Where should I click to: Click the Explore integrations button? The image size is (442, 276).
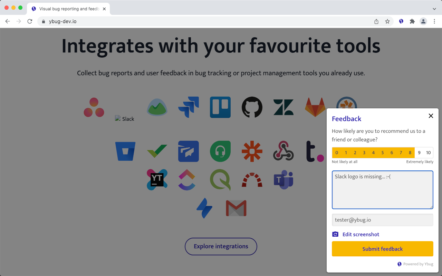pyautogui.click(x=221, y=246)
